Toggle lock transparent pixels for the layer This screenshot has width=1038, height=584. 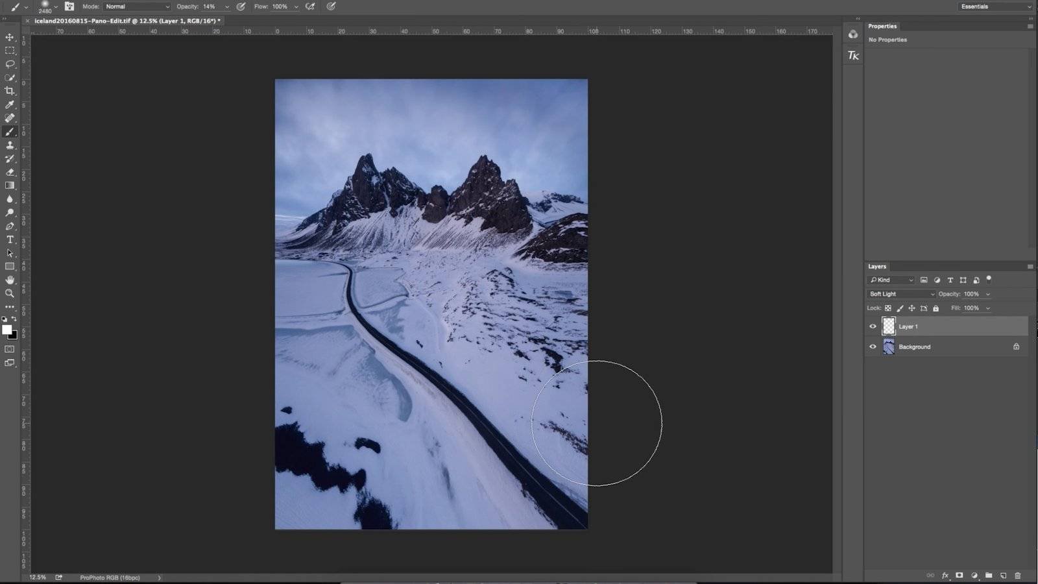pos(888,308)
